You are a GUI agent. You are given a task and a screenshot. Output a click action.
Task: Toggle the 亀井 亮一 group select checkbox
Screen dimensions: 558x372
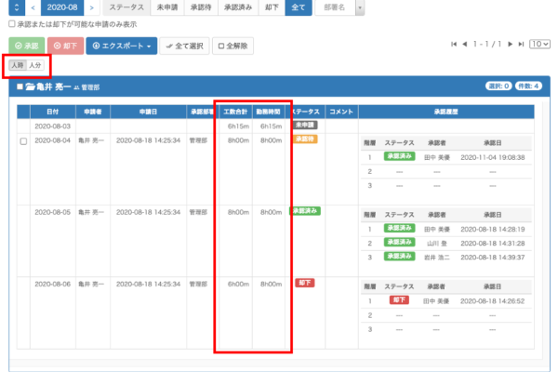point(19,86)
